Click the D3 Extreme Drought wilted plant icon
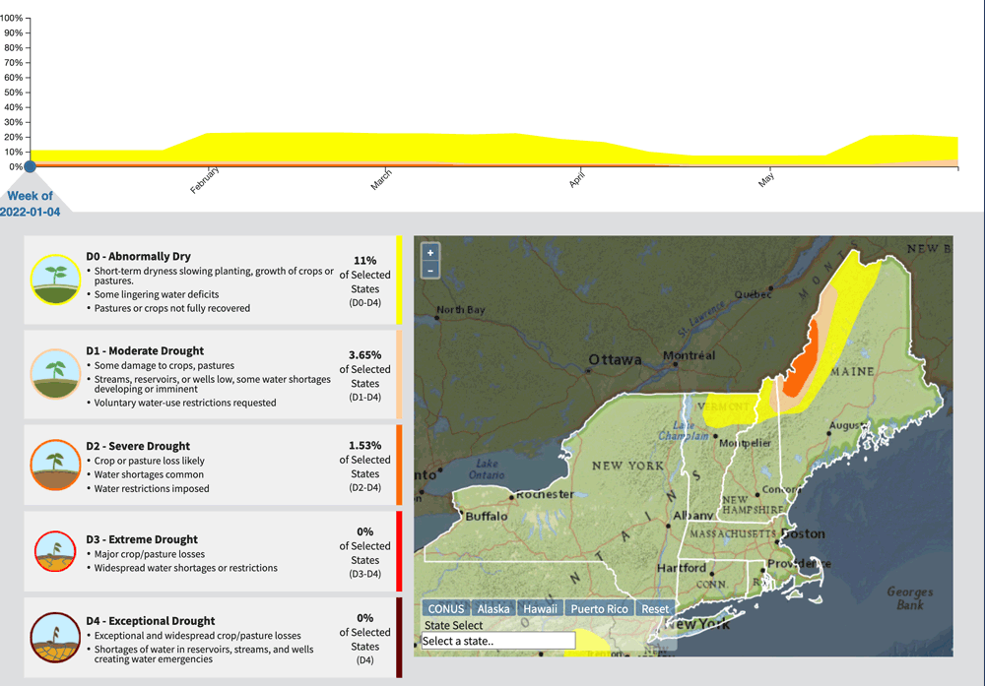Screen dimensions: 985x686 click(55, 551)
